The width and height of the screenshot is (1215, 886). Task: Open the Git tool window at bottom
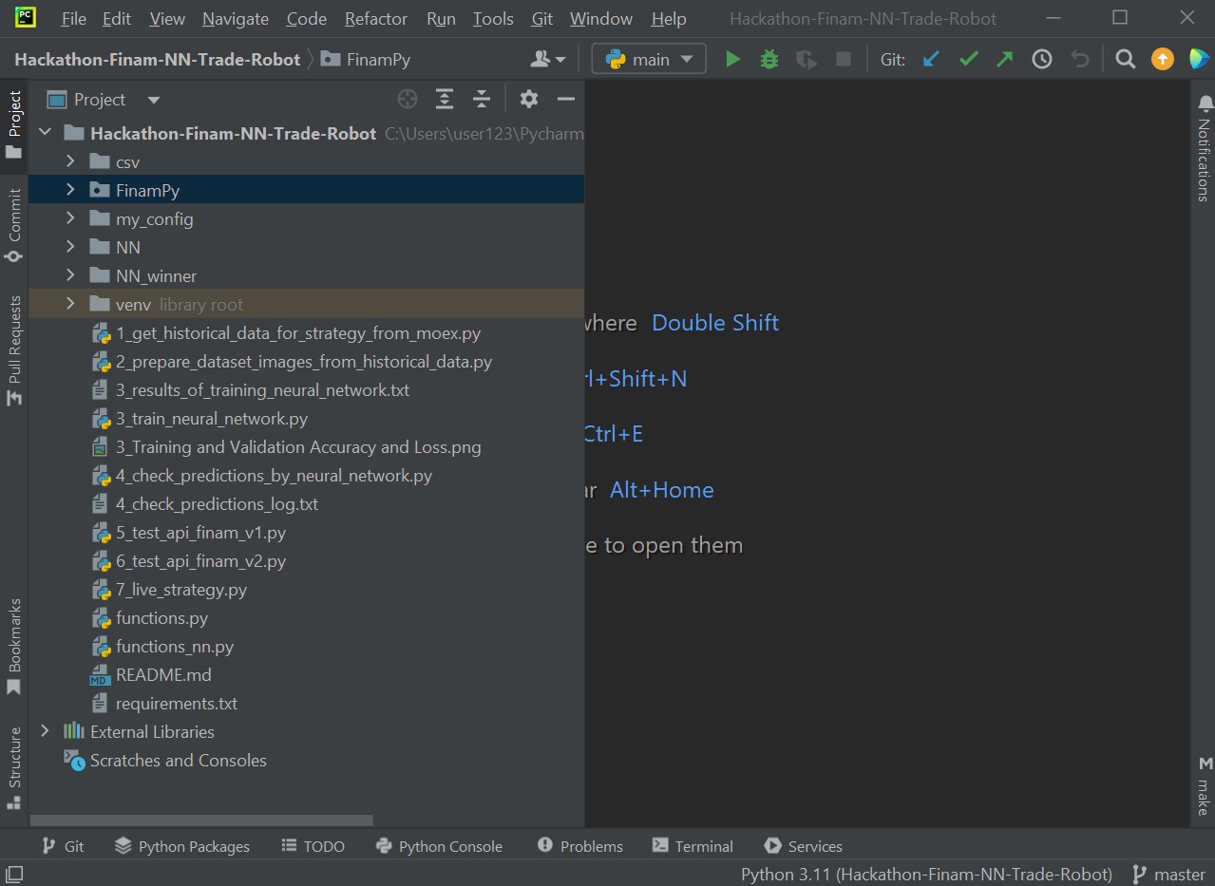click(x=63, y=846)
